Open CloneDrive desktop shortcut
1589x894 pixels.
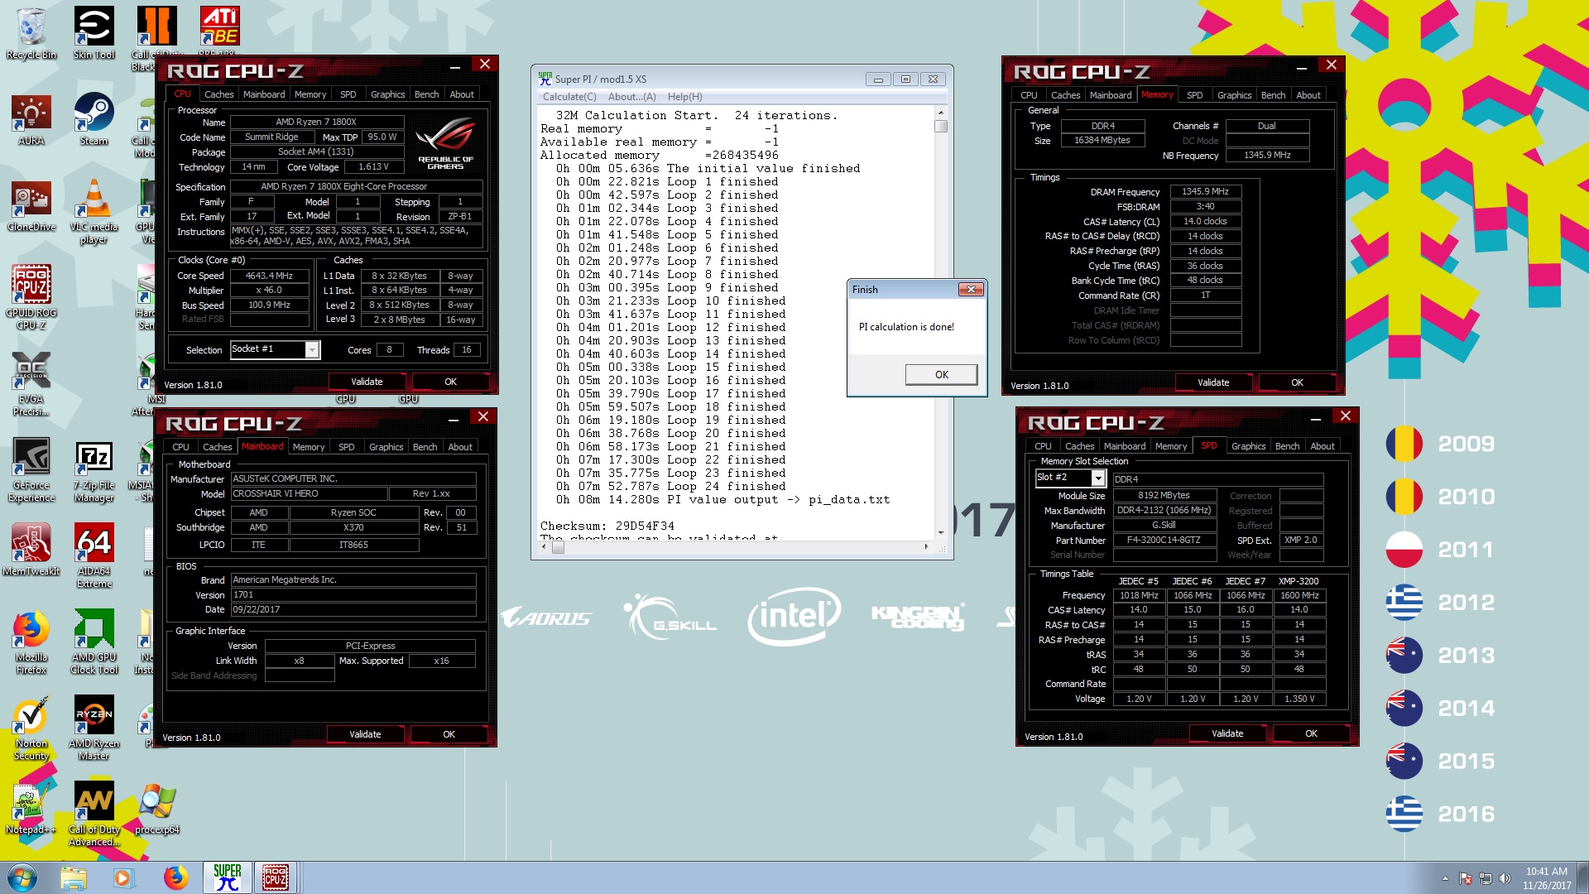tap(31, 205)
